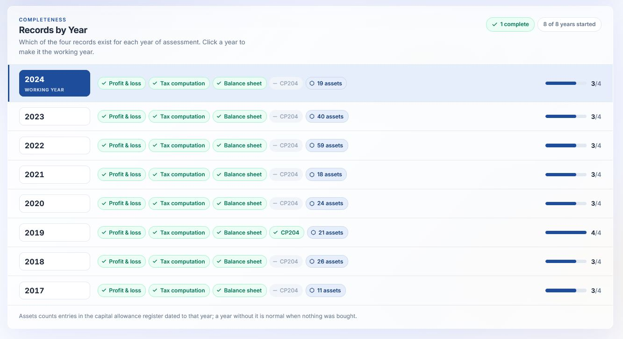Click the checkmark icon in '1 complete' badge
This screenshot has height=339, width=623.
tap(494, 24)
